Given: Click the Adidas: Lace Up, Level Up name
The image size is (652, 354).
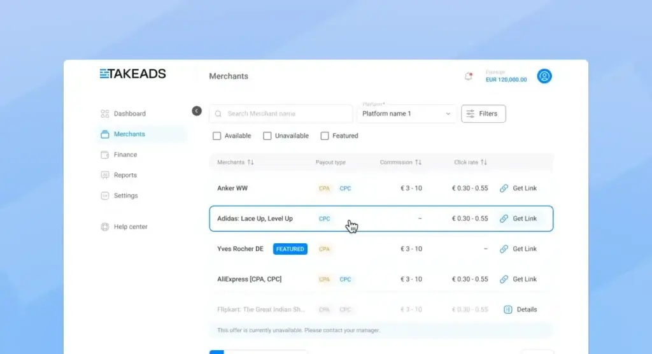Looking at the screenshot, I should click(x=255, y=219).
